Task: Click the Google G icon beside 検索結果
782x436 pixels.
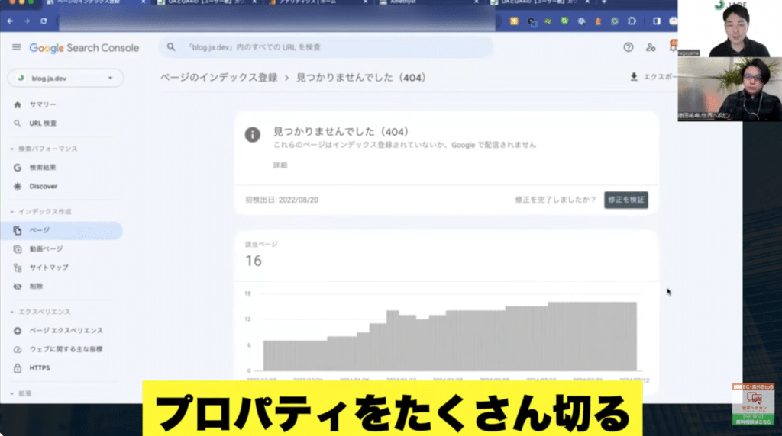Action: point(18,168)
